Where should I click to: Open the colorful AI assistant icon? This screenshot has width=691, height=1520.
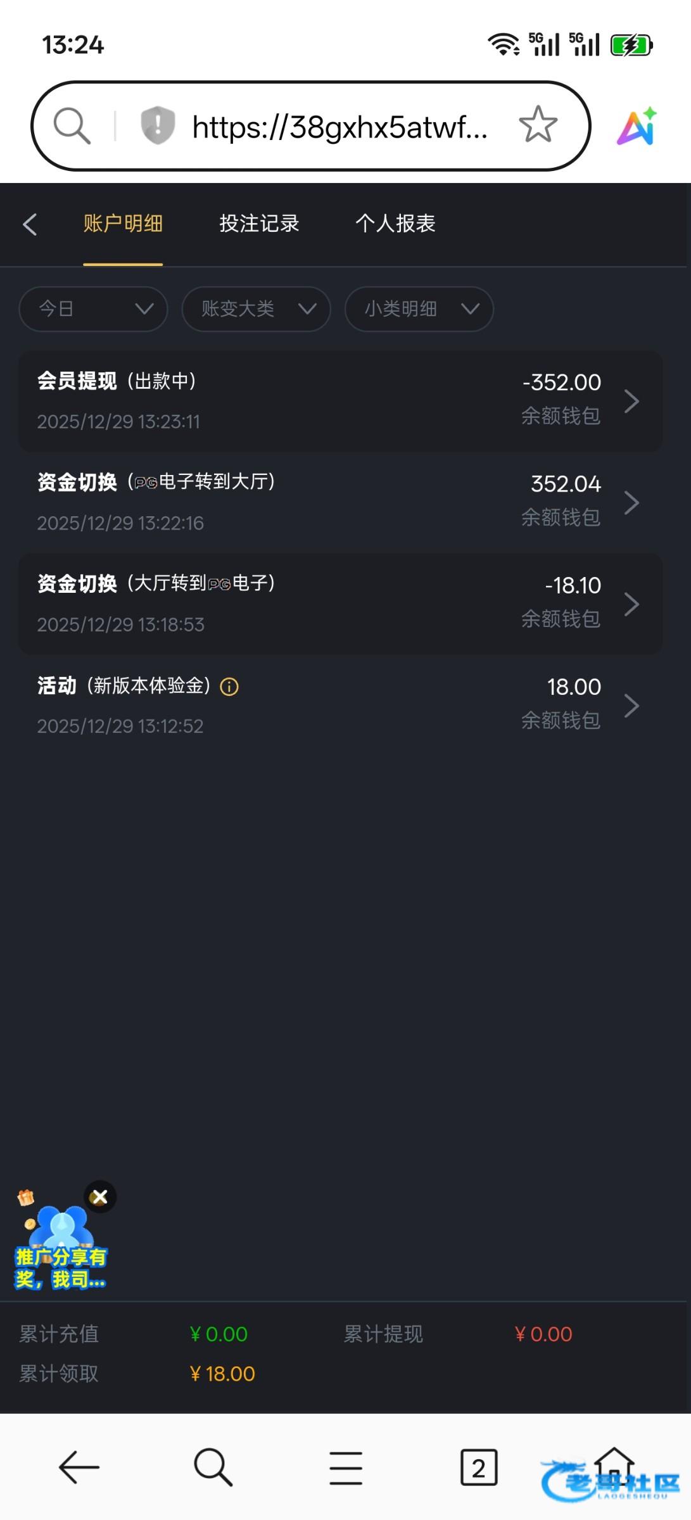637,126
